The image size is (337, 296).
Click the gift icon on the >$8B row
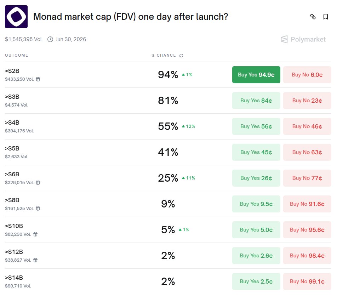pyautogui.click(x=38, y=209)
